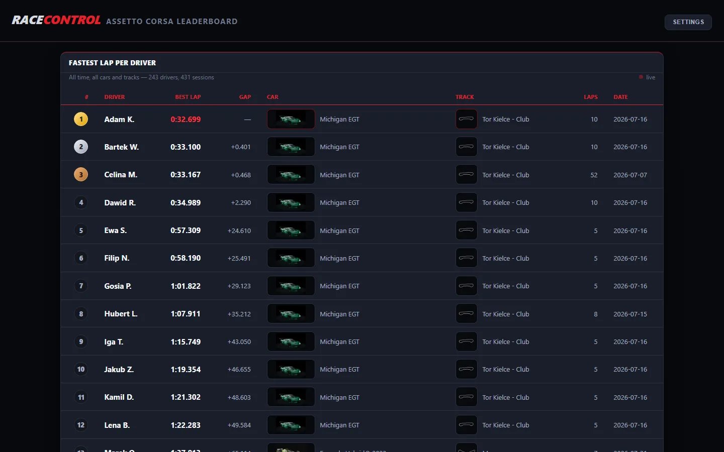The image size is (724, 452).
Task: Click the date 2026-07-15
Action: point(630,314)
